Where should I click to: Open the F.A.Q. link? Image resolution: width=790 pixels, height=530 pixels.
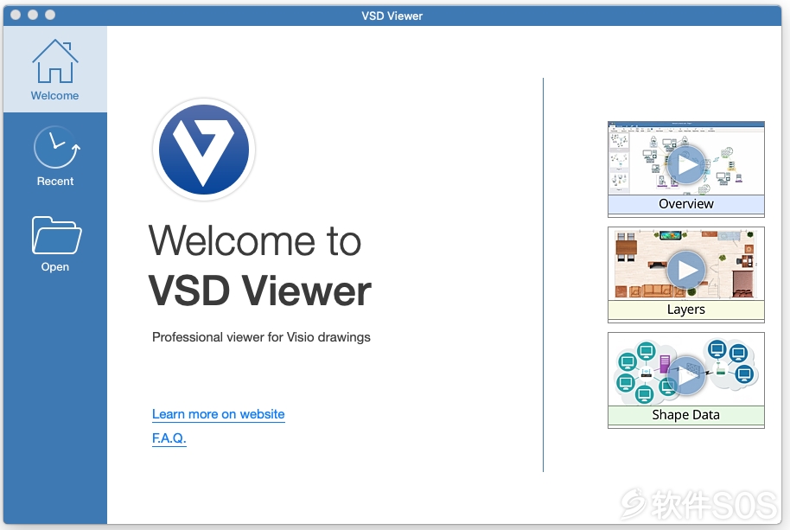point(169,438)
